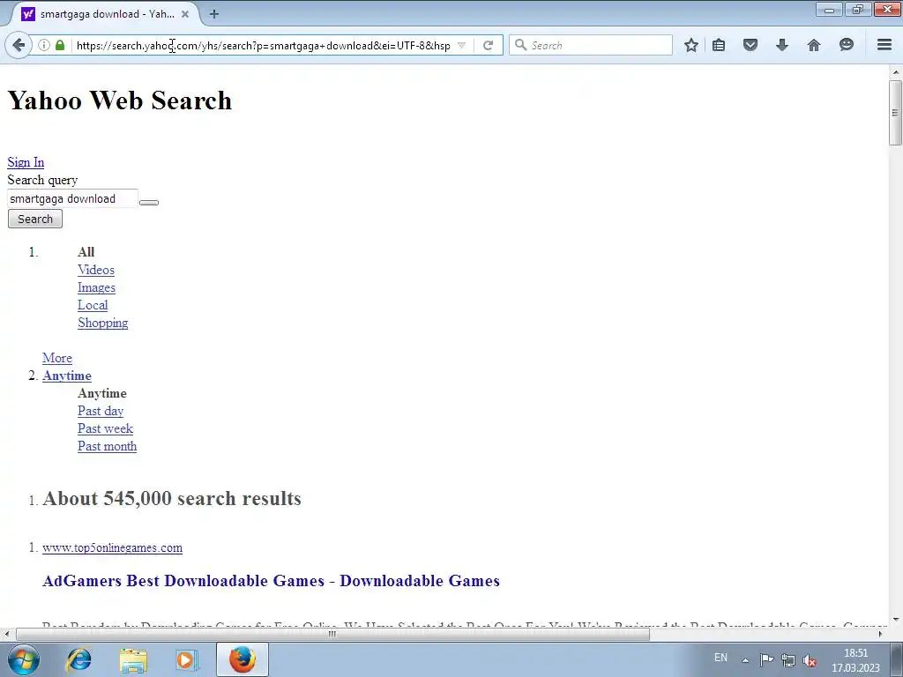Open the Windows Start menu orb

tap(24, 659)
